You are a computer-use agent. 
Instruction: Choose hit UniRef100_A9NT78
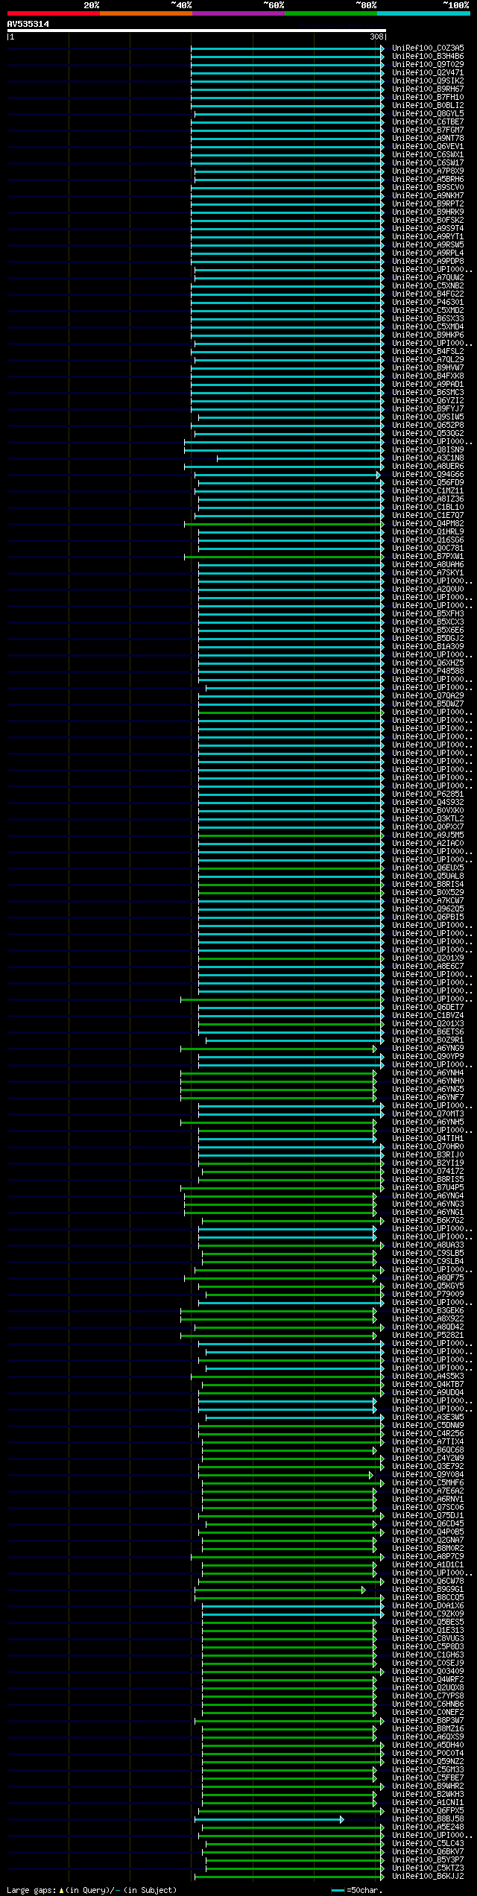coord(428,139)
